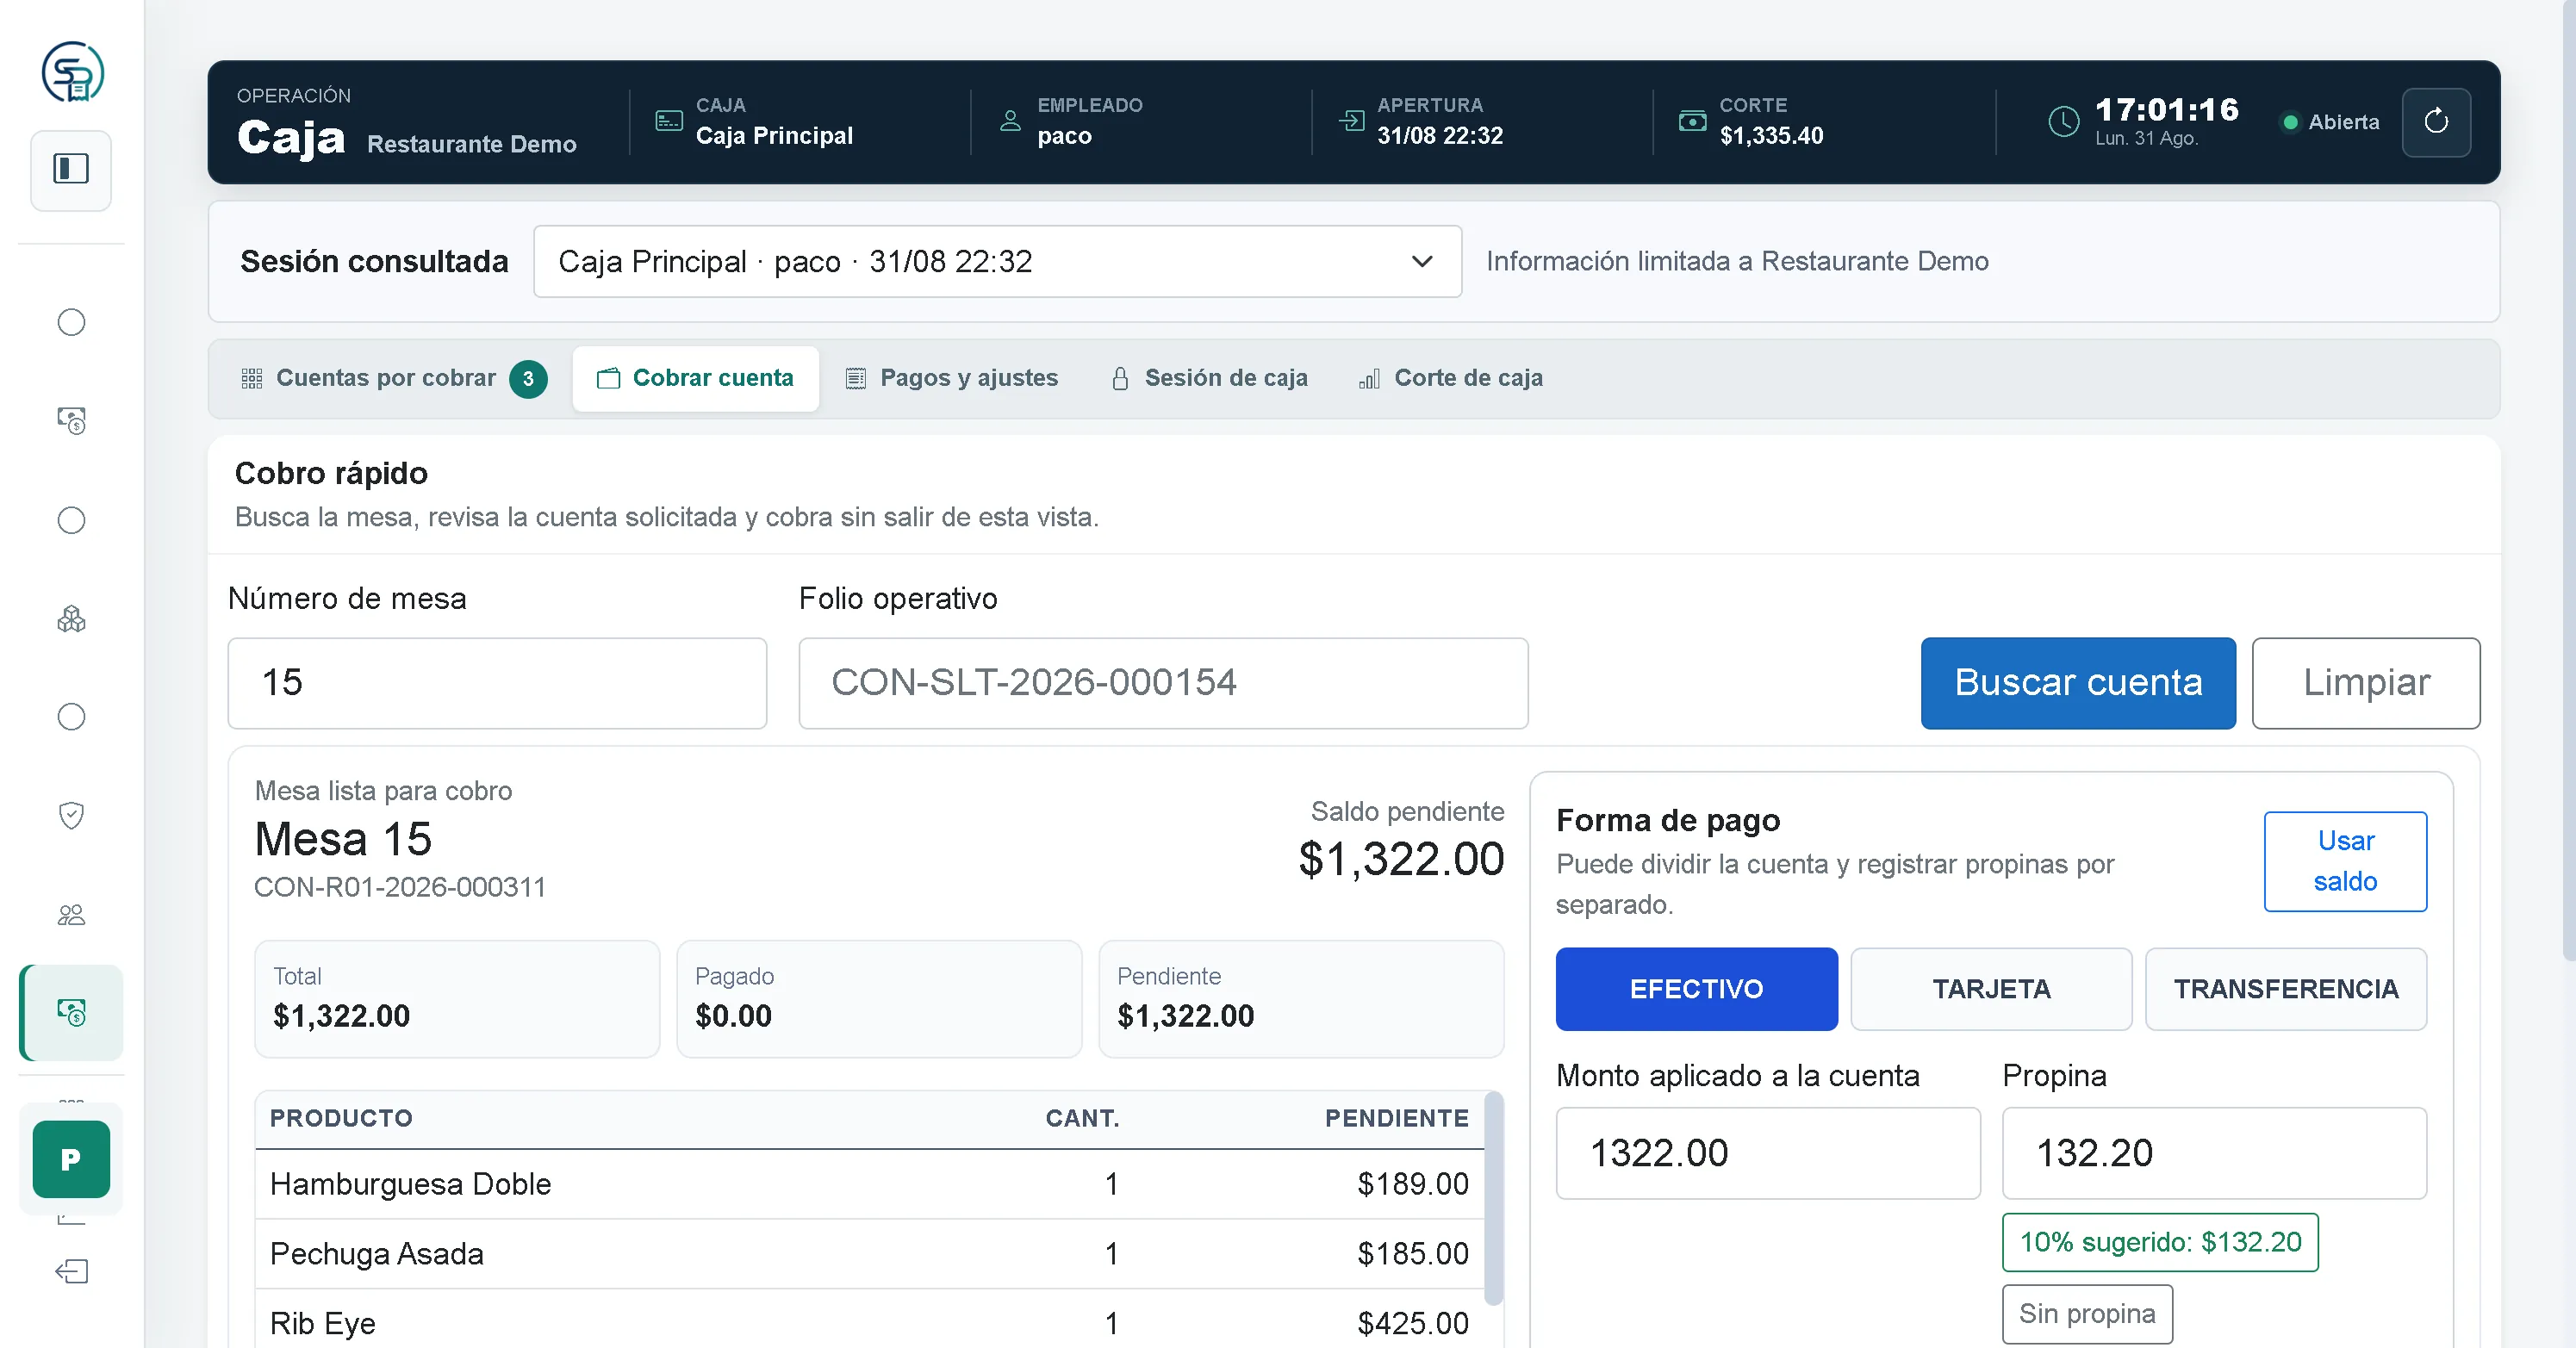Click the clock icon beside 17:01:16

pos(2063,122)
